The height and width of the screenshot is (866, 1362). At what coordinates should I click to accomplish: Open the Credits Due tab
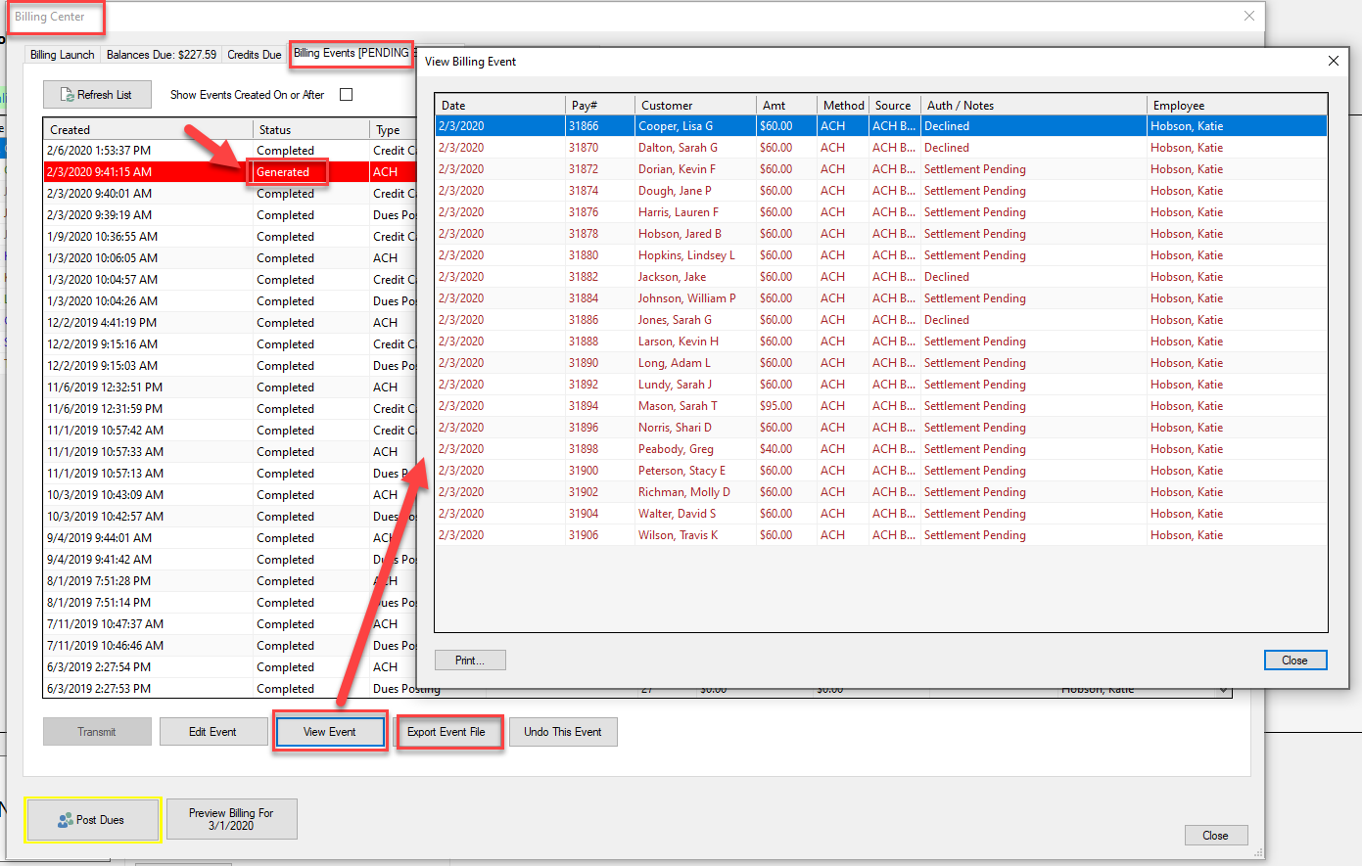[255, 55]
